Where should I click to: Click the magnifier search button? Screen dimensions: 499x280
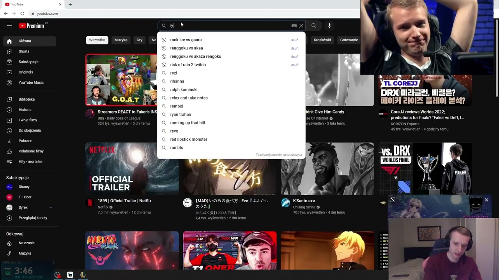314,26
